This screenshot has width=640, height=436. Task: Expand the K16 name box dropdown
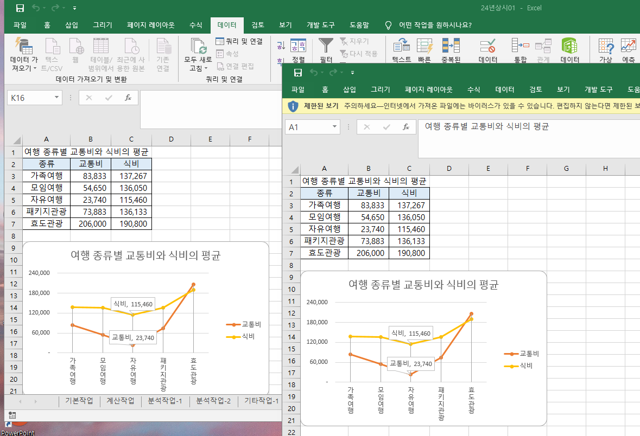(57, 98)
